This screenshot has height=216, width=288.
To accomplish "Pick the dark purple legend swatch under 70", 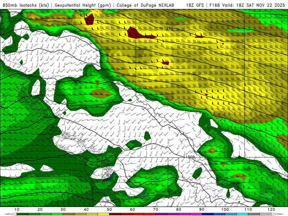I will coord(161,214).
